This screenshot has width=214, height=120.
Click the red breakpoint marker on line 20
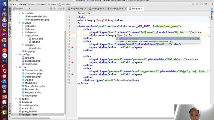(73, 74)
